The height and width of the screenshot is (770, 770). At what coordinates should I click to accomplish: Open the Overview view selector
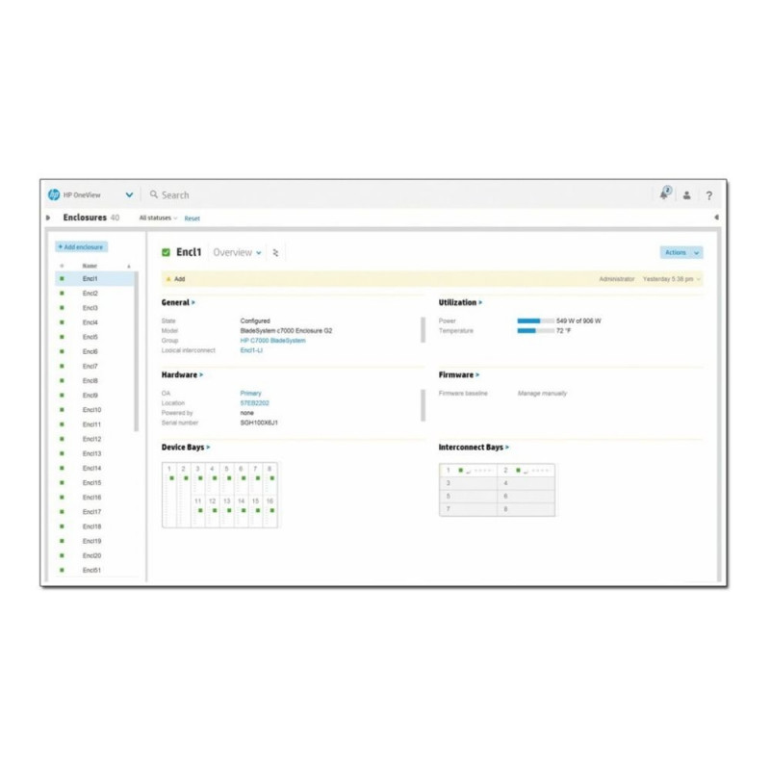pyautogui.click(x=237, y=252)
